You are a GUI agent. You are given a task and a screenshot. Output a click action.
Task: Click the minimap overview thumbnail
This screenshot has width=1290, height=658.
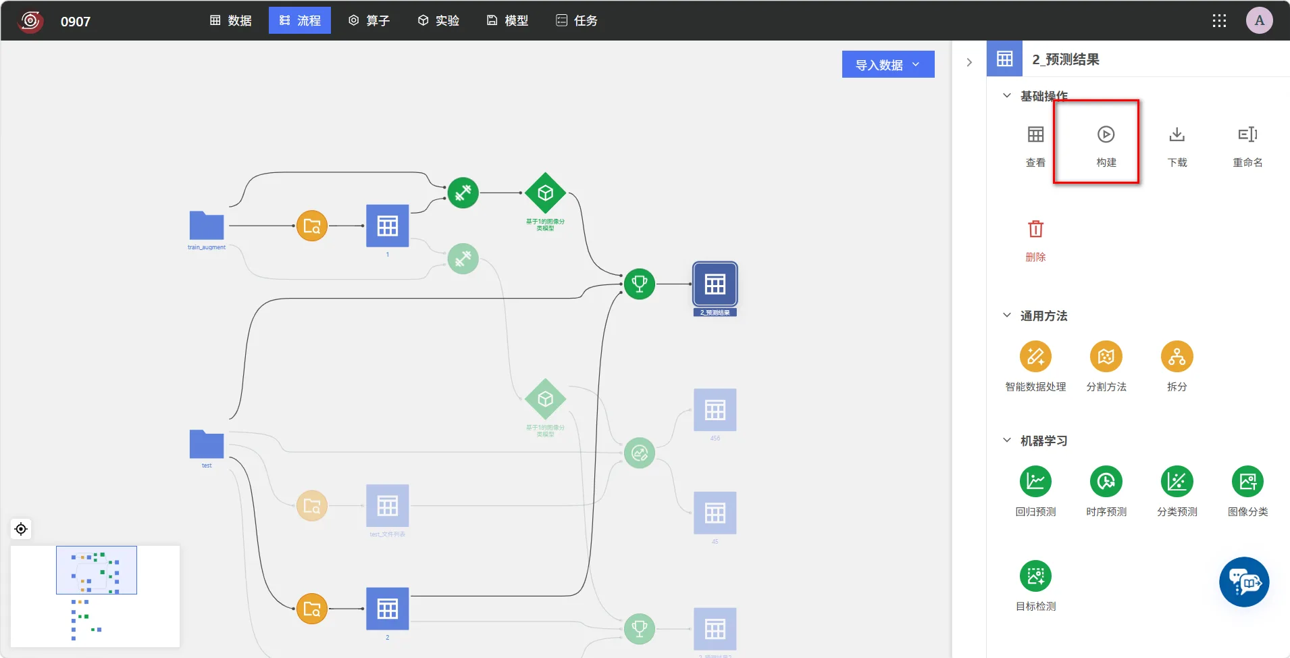(x=95, y=596)
